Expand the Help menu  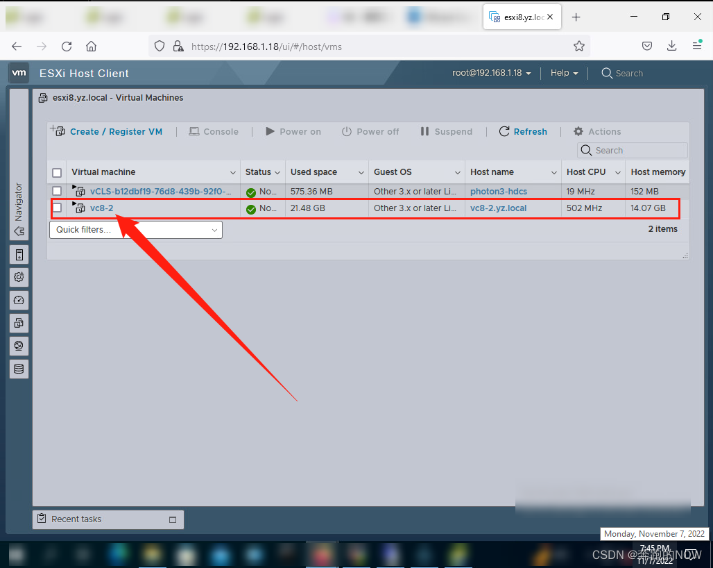tap(565, 73)
